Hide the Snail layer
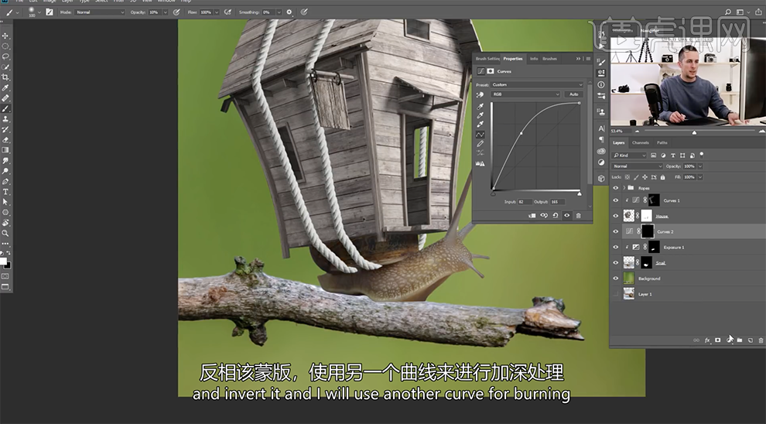This screenshot has width=766, height=424. coord(616,263)
